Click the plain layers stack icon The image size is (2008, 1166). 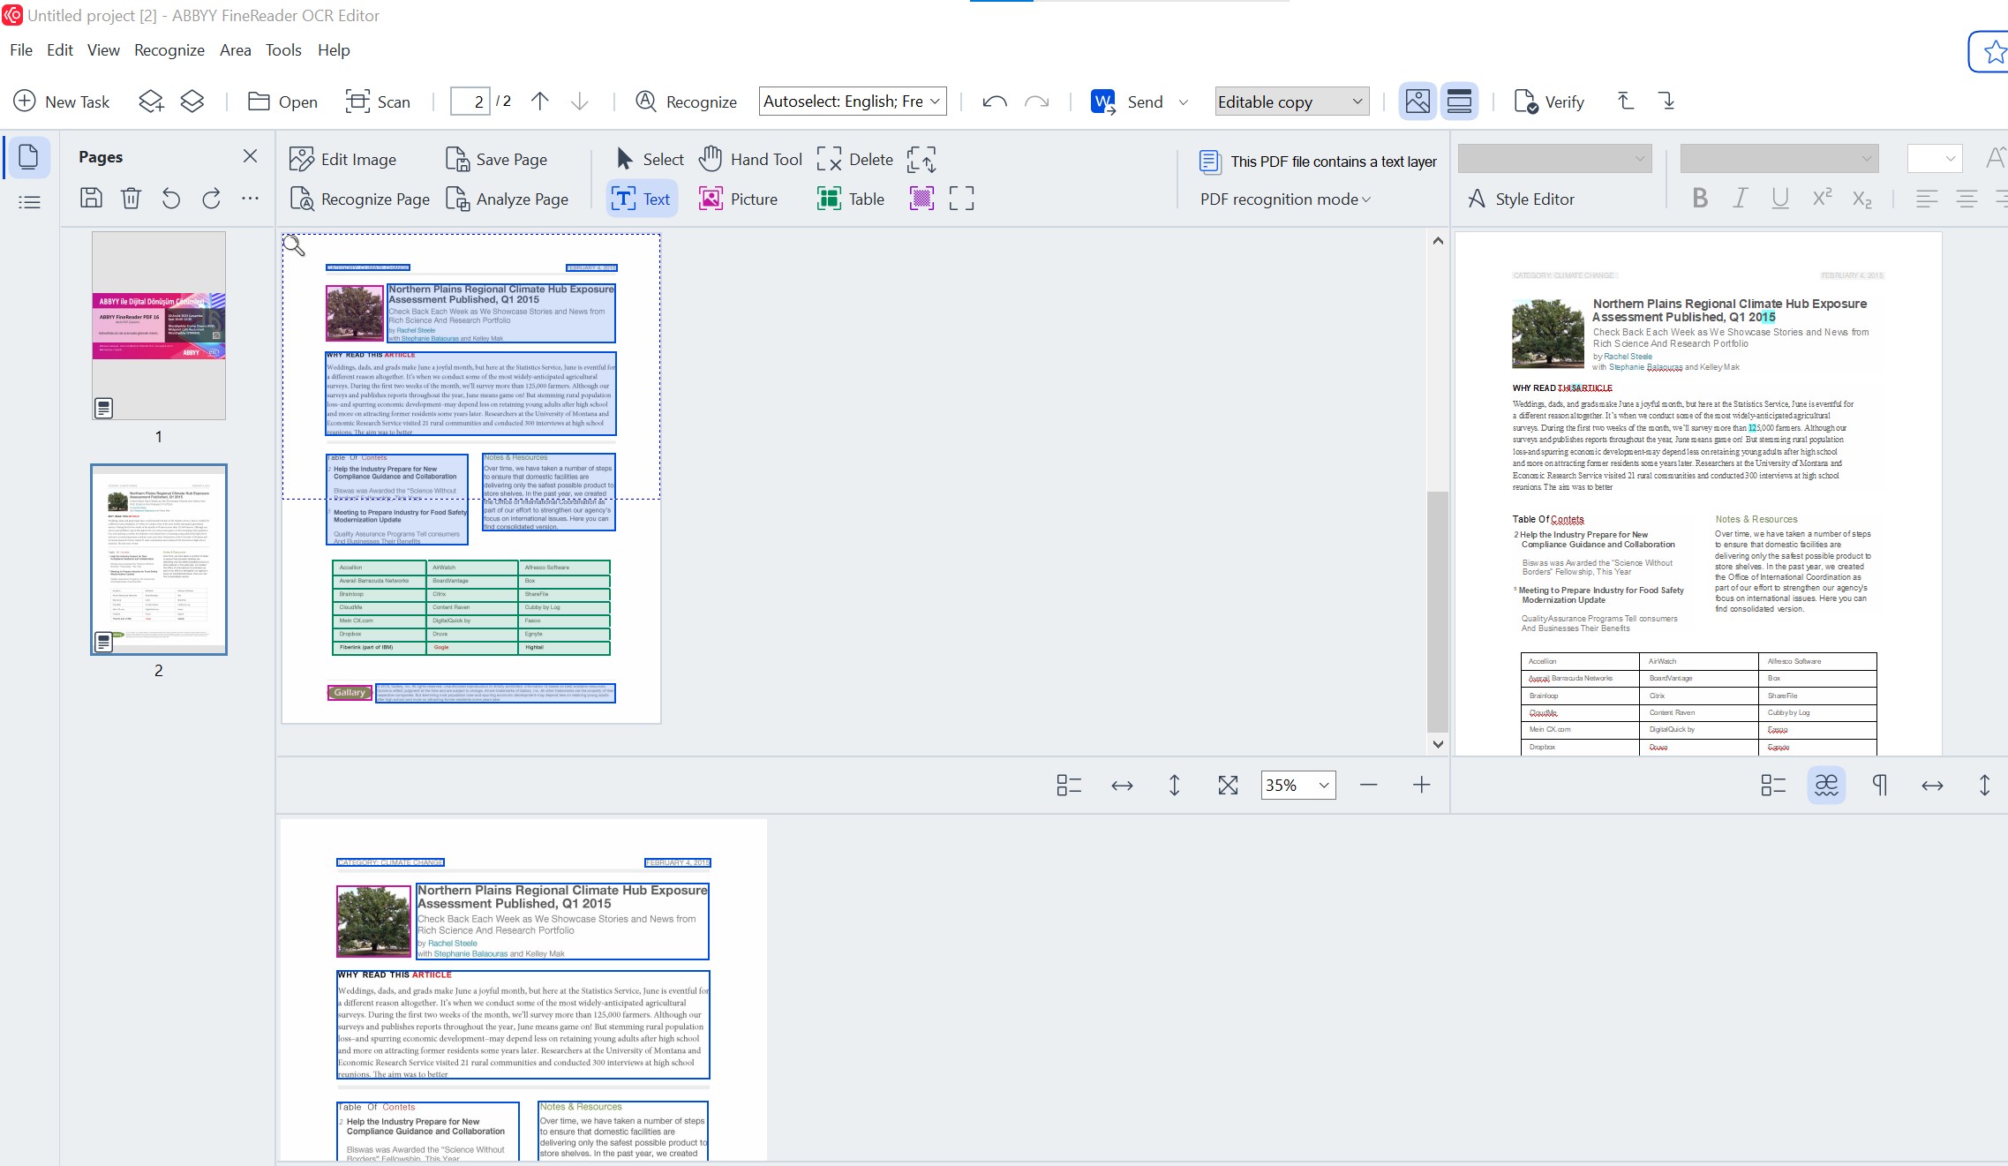coord(192,102)
